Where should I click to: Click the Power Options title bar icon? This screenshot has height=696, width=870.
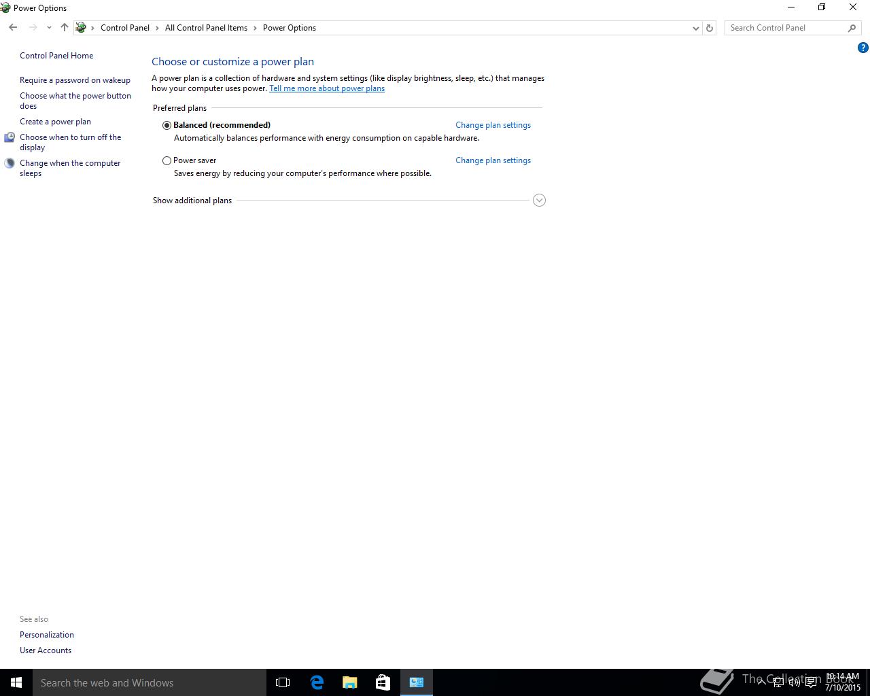(x=5, y=8)
